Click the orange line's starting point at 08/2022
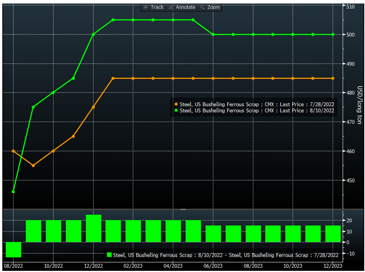The width and height of the screenshot is (365, 272). click(x=14, y=151)
